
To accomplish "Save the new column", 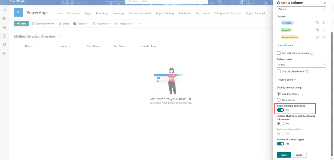I will click(x=284, y=155).
